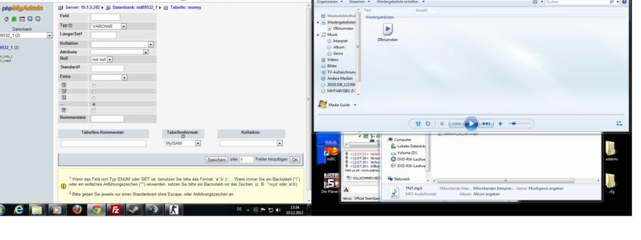
Task: Open the 'Tabelle: money' breadcrumb link
Action: (185, 7)
